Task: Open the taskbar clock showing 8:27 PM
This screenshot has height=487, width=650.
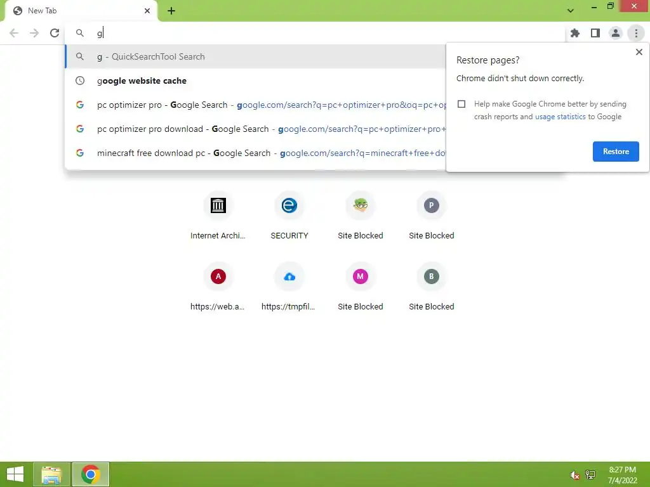Action: pos(622,475)
